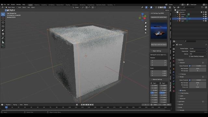Open the timeline Playback menu
Viewport: 208px width, 117px height.
[x=9, y=105]
